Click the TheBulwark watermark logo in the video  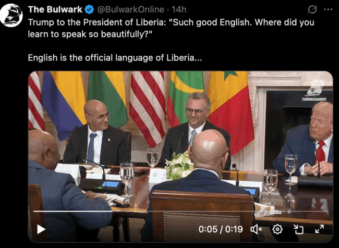point(314,91)
